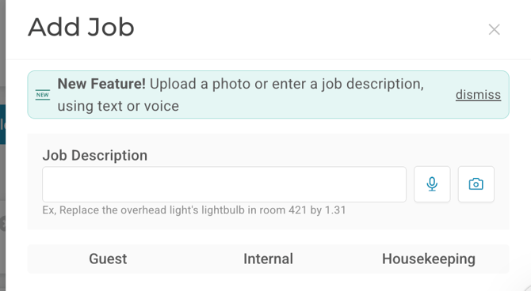Click the partly hidden dark round icon at left edge

2,224
